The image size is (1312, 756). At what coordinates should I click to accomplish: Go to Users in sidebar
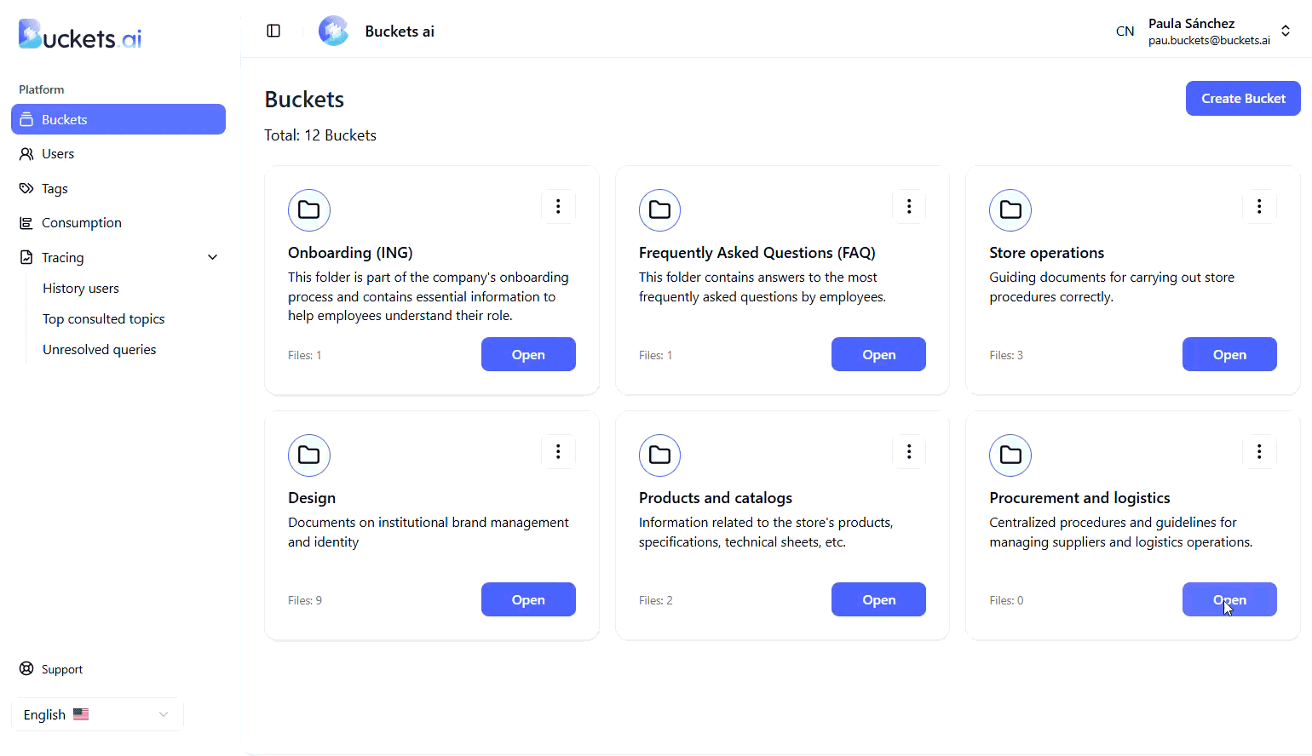tap(58, 154)
